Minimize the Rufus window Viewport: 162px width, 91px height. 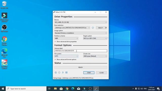(95, 12)
